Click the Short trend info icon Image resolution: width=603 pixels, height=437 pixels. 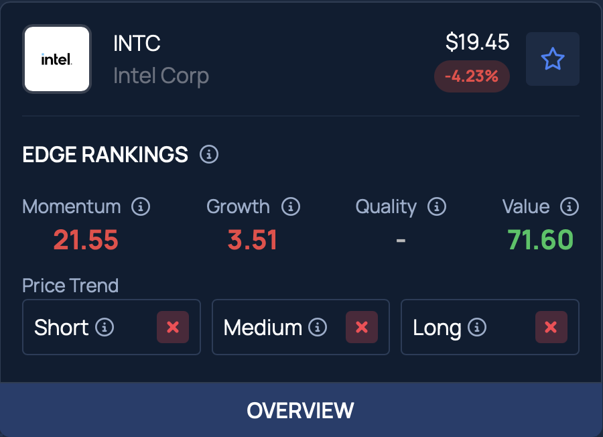[105, 327]
